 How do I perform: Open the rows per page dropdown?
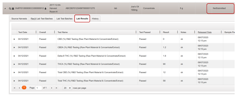[67, 88]
